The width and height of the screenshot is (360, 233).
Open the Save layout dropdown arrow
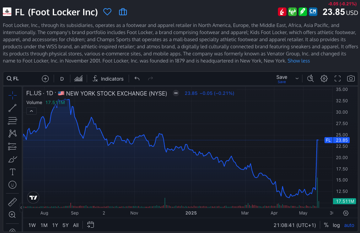pyautogui.click(x=297, y=78)
